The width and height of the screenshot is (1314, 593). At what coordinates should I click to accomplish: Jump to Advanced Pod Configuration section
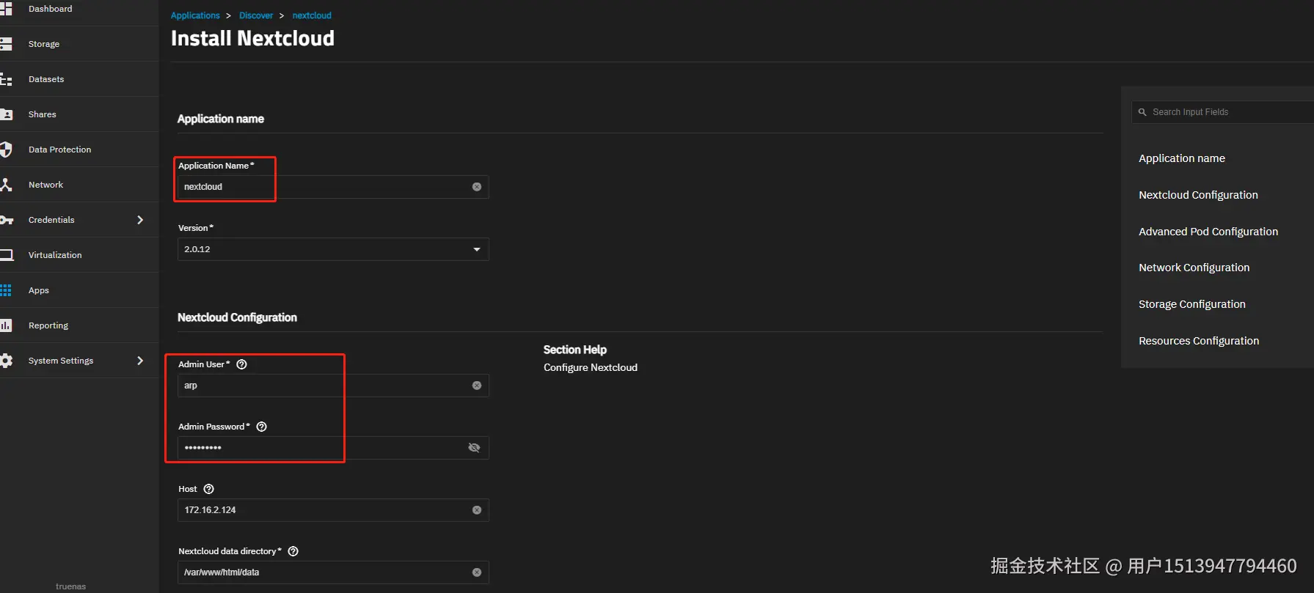[1208, 232]
